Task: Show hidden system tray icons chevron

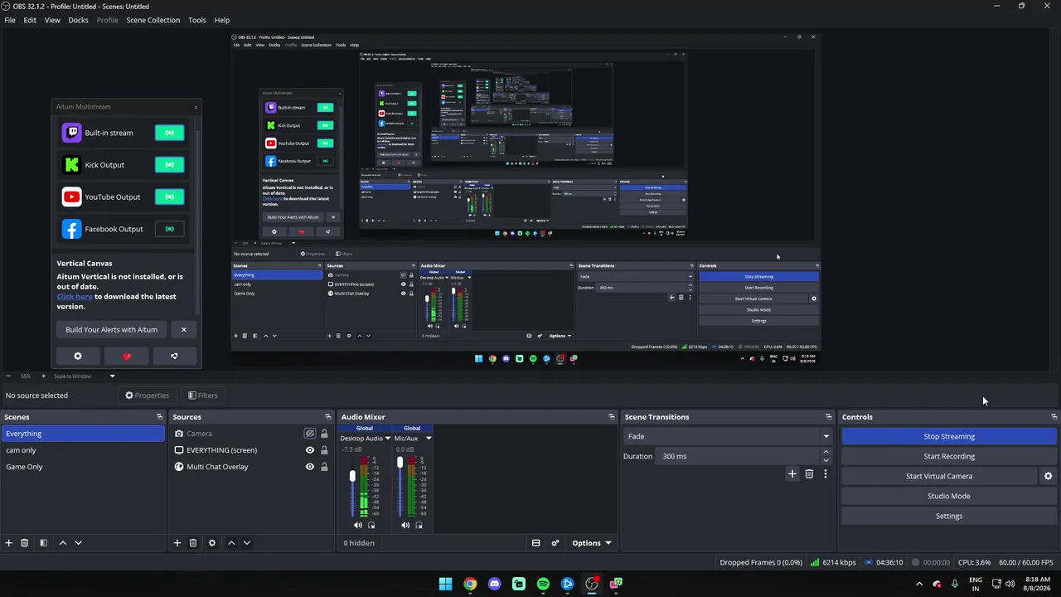Action: point(919,584)
